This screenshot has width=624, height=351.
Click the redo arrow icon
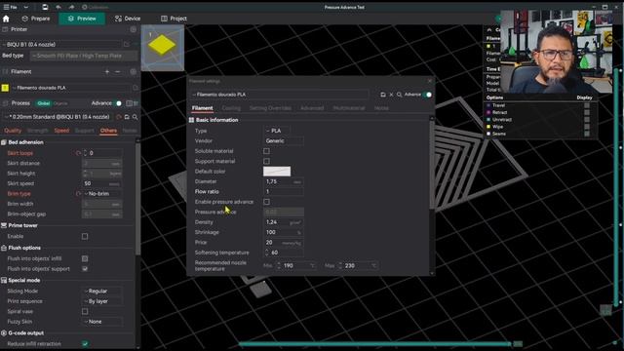(x=71, y=7)
